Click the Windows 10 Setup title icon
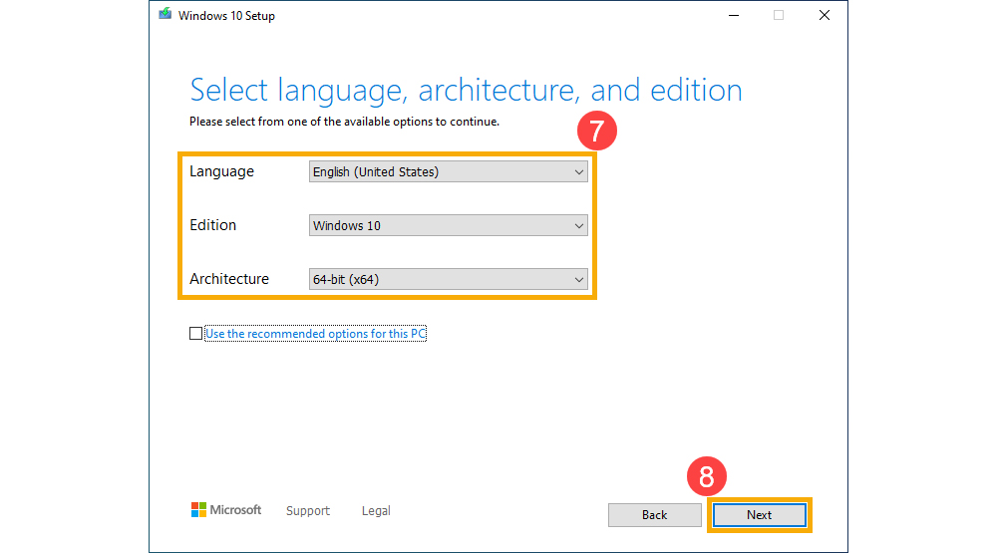Screen dimensions: 997x553 (166, 14)
